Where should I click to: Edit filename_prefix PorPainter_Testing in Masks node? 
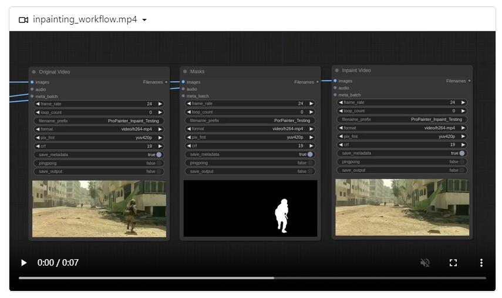click(x=250, y=120)
